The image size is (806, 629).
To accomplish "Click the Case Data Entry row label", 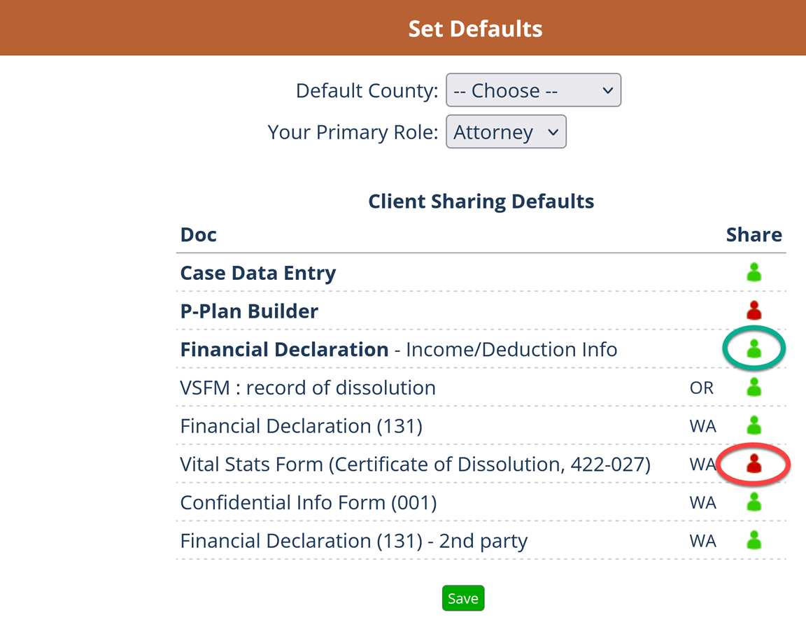I will [258, 273].
